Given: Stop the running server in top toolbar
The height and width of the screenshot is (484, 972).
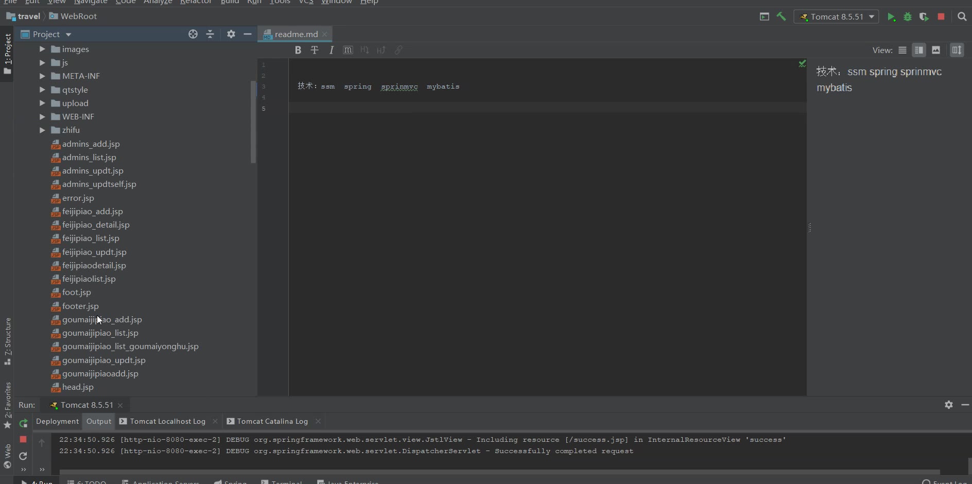Looking at the screenshot, I should point(941,17).
